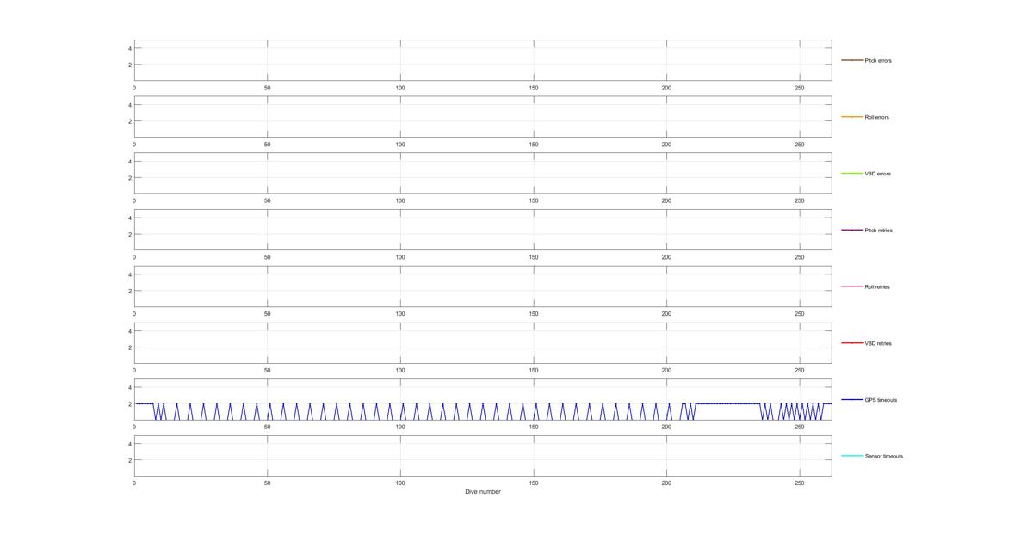Click the 50 tick below Pitch errors plot
The height and width of the screenshot is (535, 1033).
coord(267,88)
